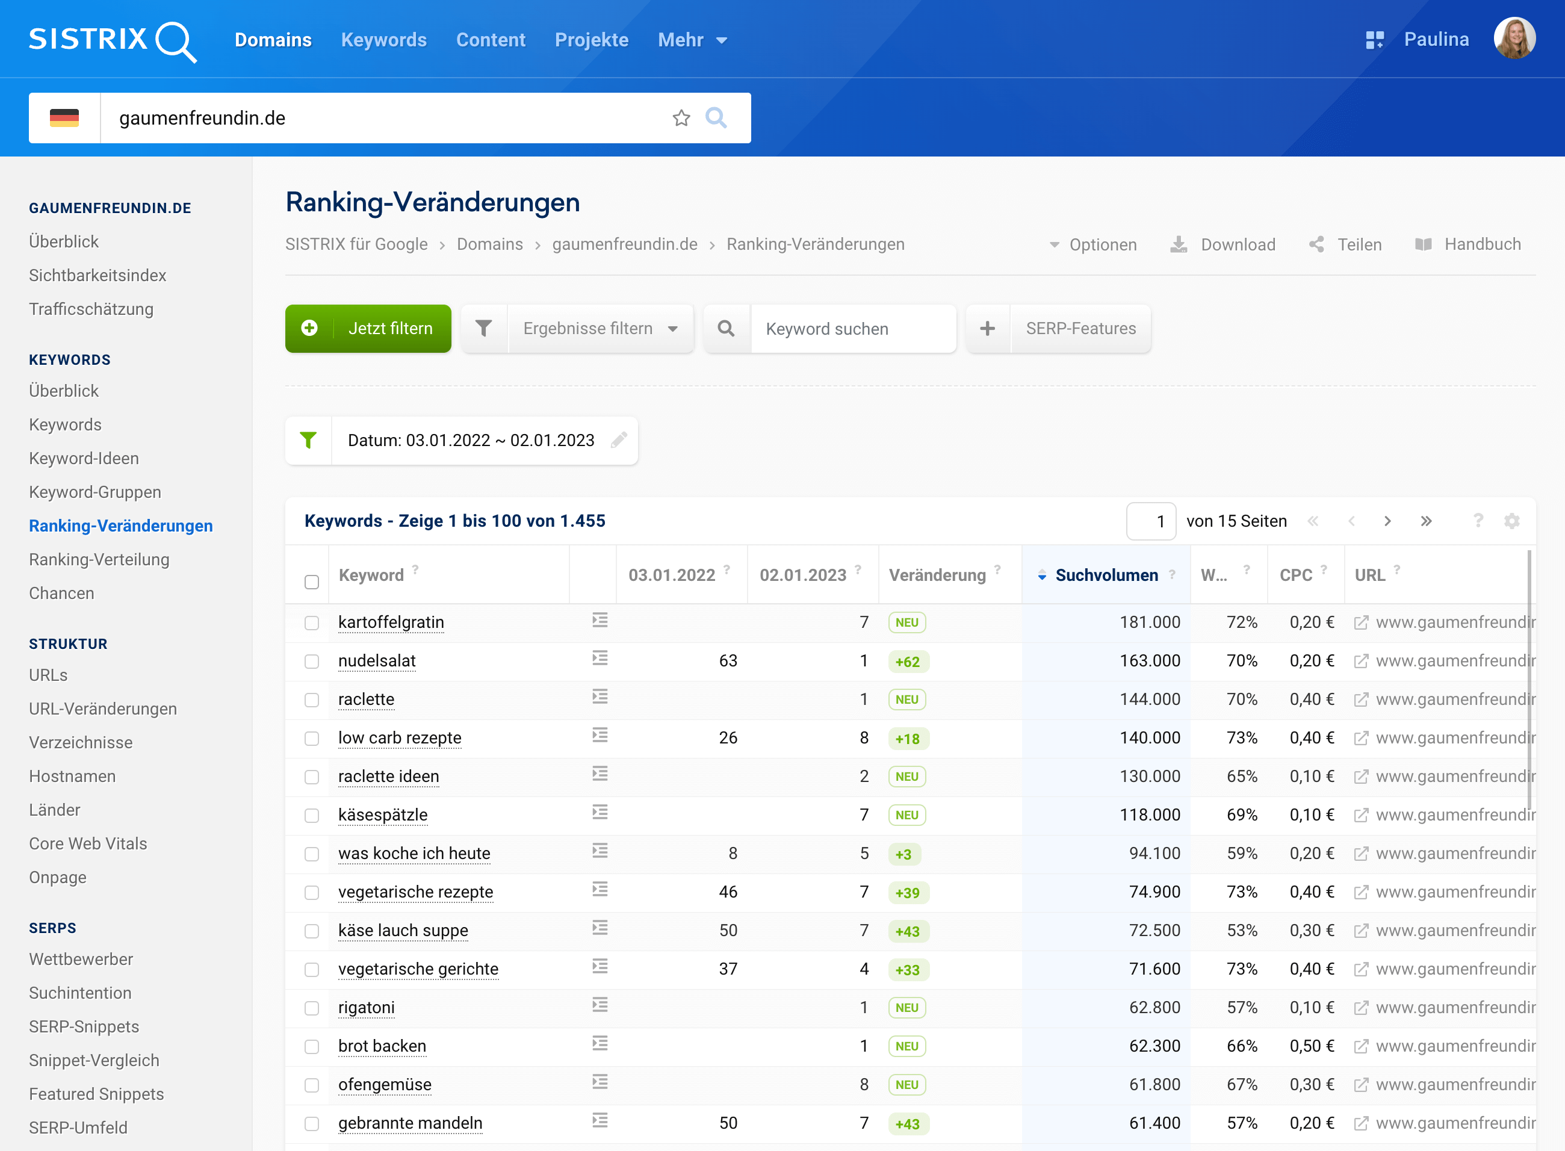
Task: Check the gebrannte mandeln row checkbox
Action: [311, 1124]
